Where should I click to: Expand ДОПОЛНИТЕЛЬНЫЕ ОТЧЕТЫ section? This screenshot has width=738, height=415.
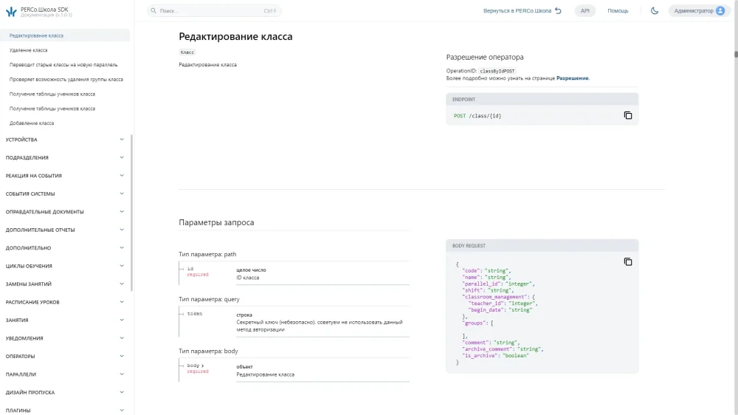(64, 230)
